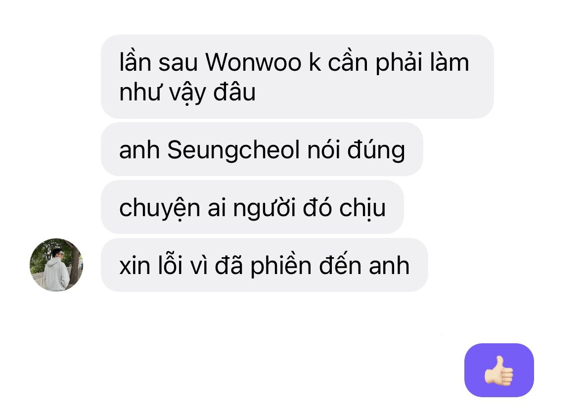The image size is (586, 414).
Task: Click the words 'nói đúng' in second bubble
Action: click(x=356, y=150)
